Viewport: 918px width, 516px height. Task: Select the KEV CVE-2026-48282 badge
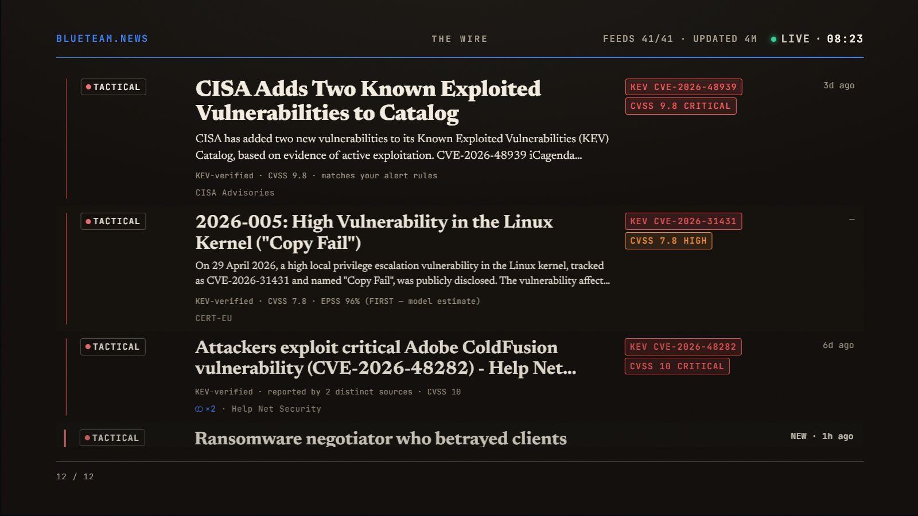(683, 347)
